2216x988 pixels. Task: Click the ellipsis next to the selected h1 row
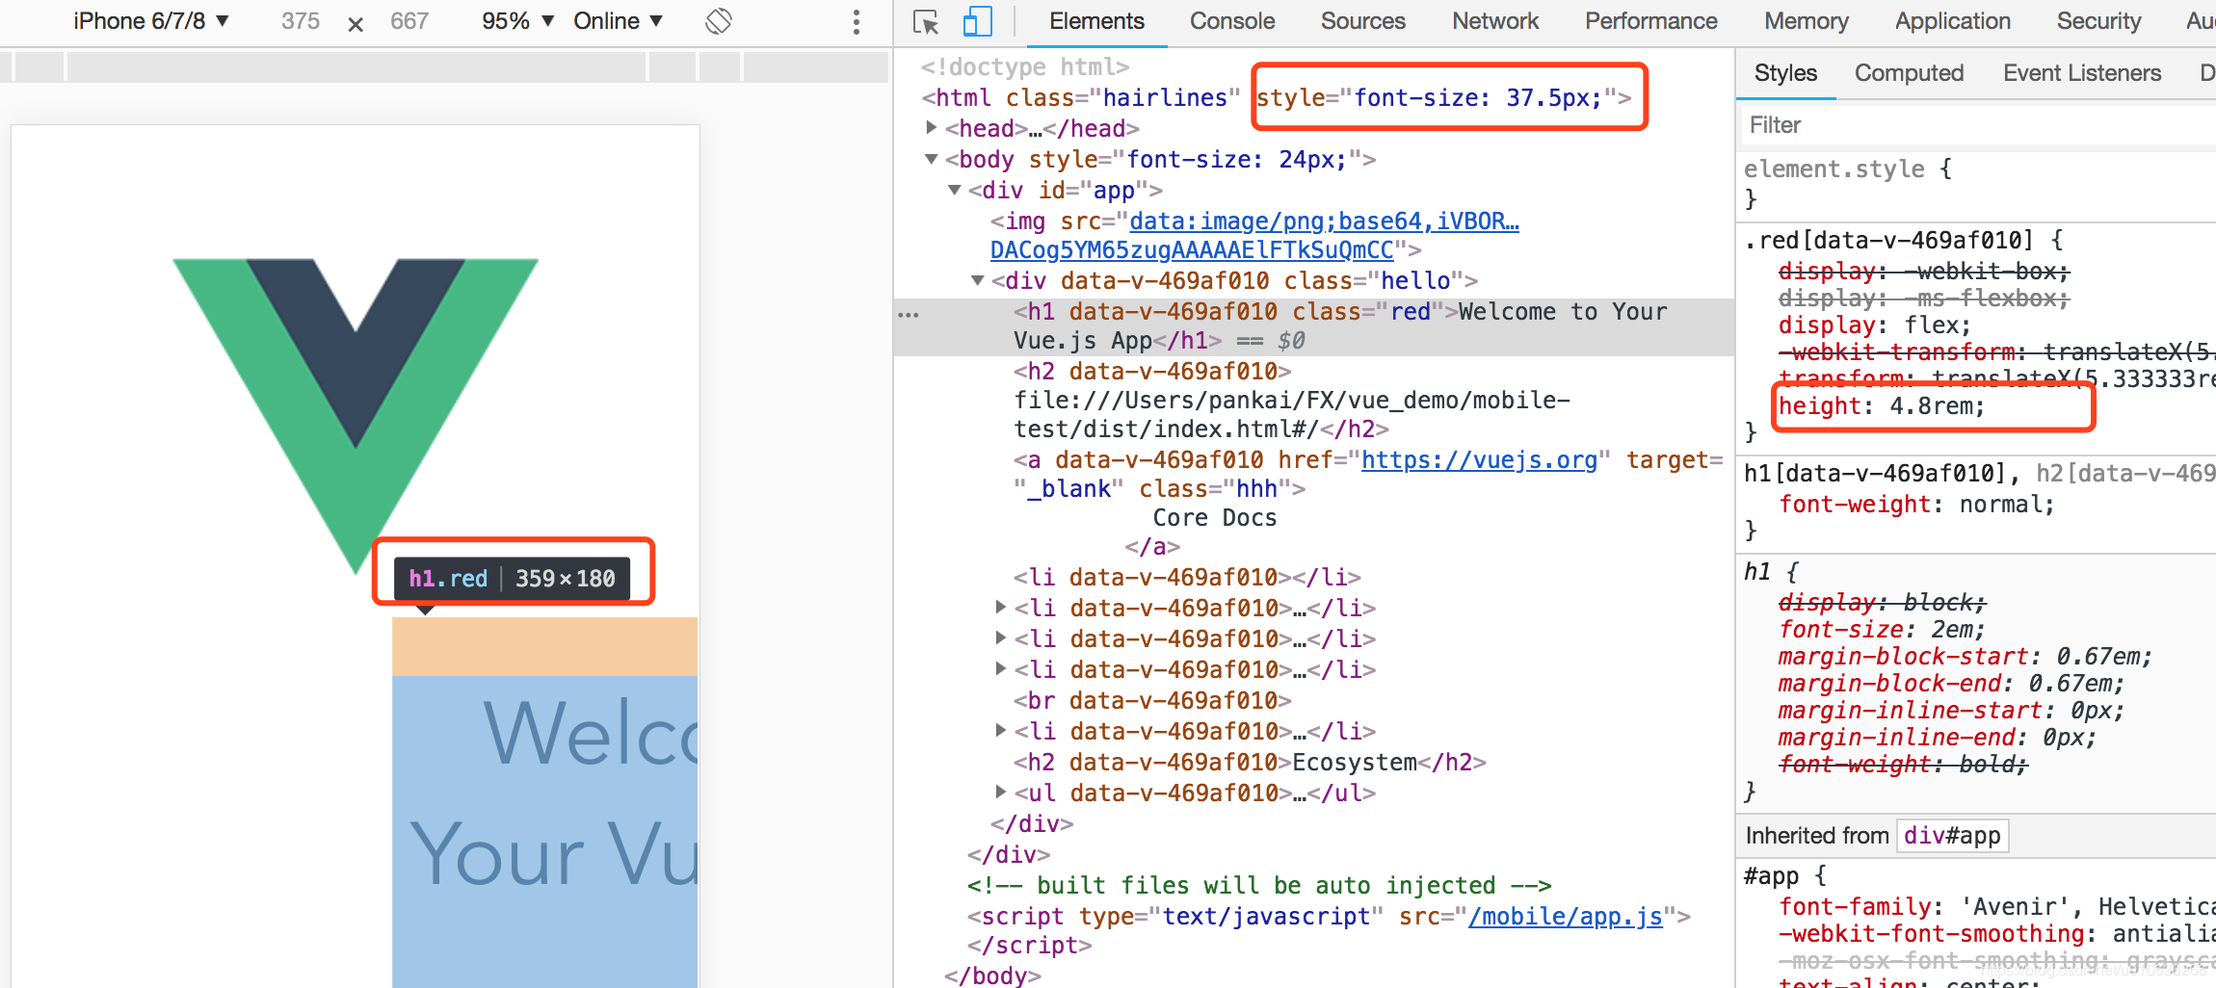point(909,315)
